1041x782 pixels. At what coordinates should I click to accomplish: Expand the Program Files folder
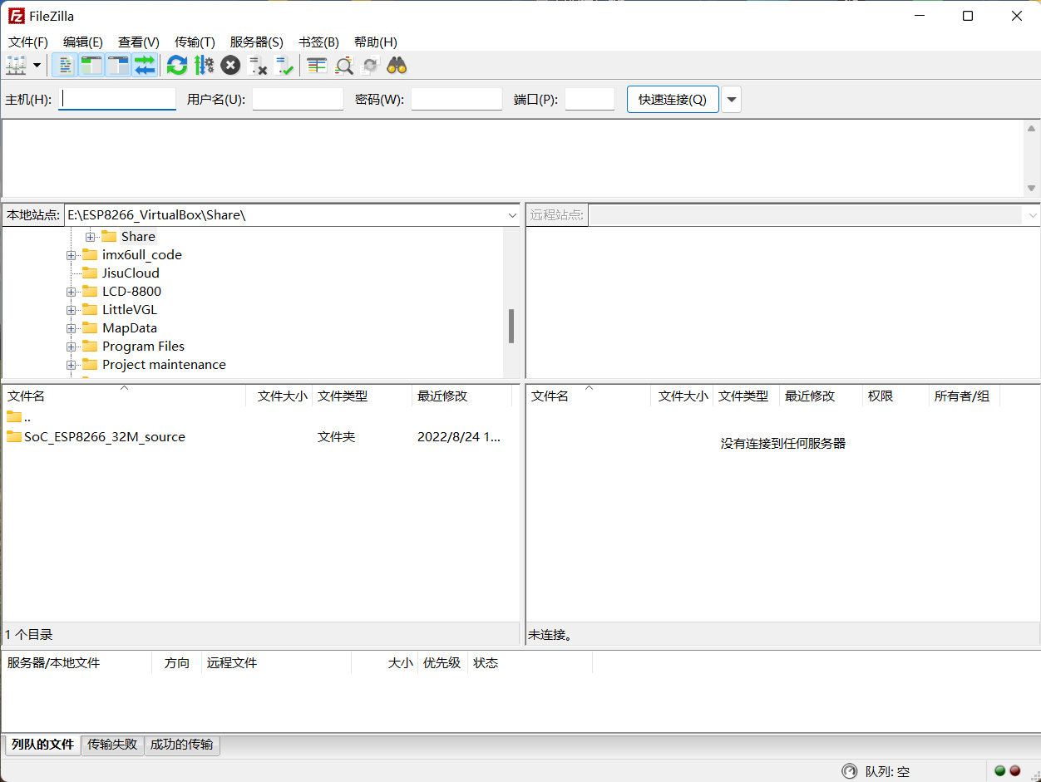click(72, 347)
